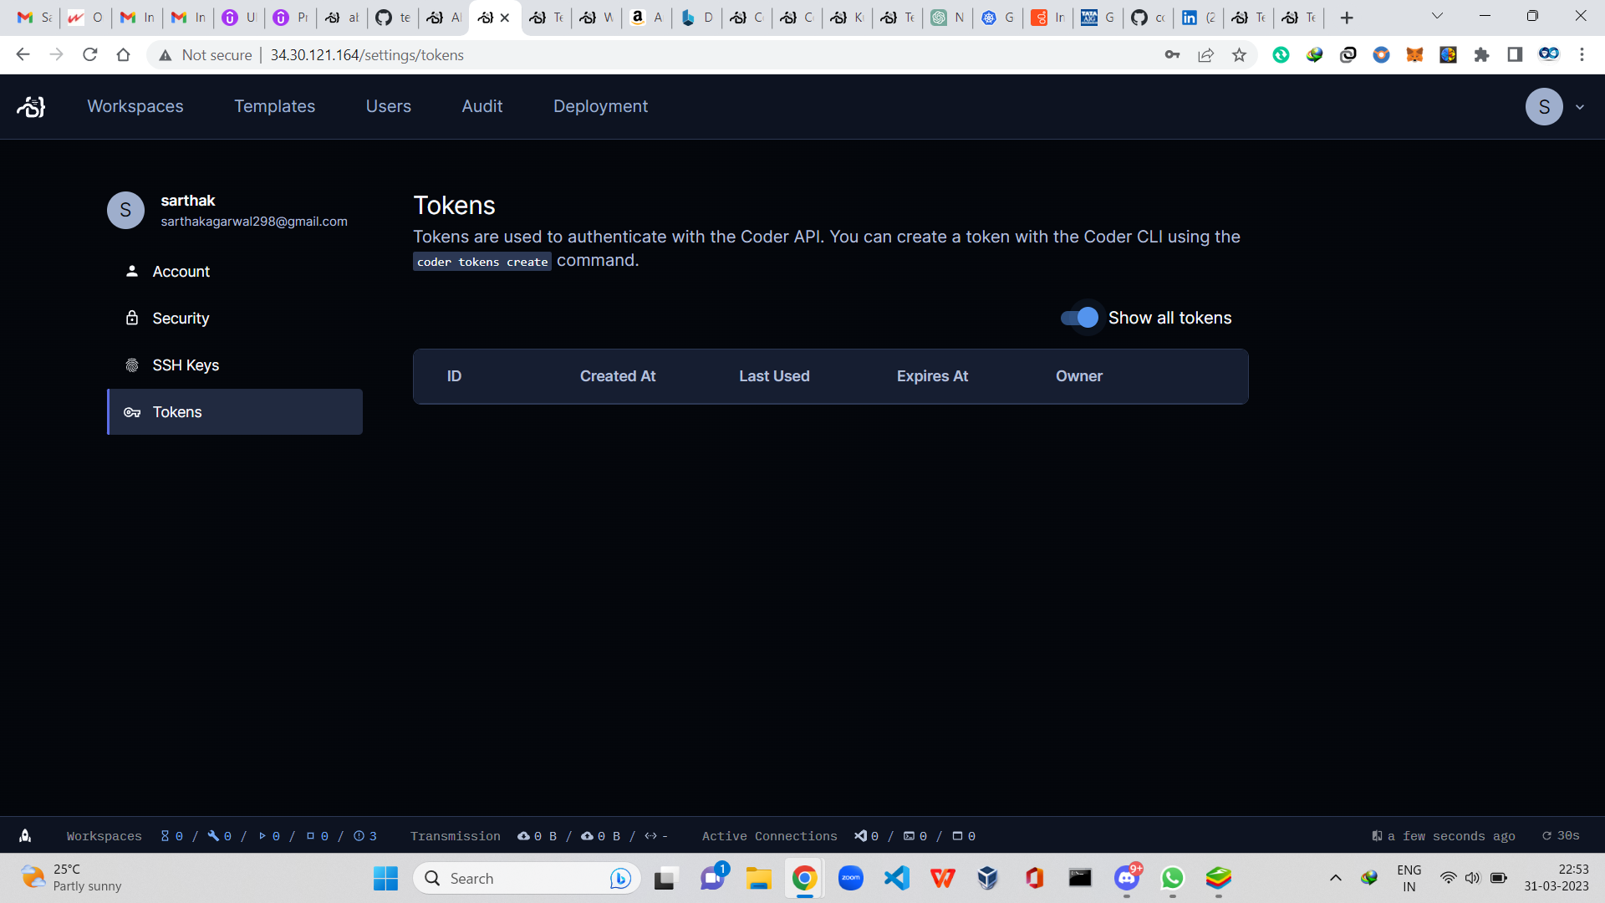Screen dimensions: 1605x903
Task: Show hidden system tray icons
Action: click(x=1335, y=878)
